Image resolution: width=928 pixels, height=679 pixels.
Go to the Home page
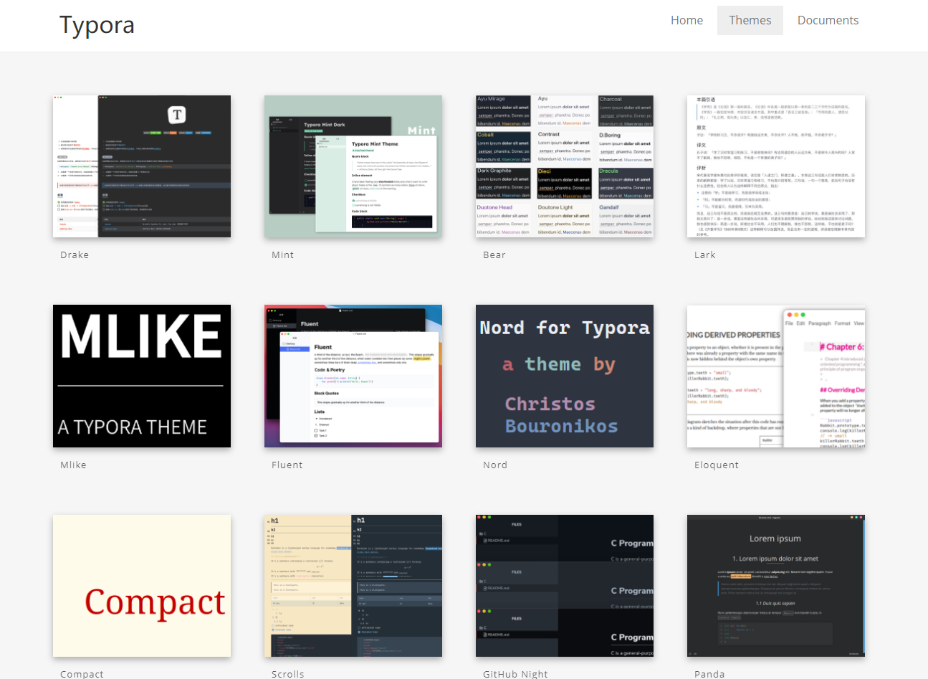point(687,20)
